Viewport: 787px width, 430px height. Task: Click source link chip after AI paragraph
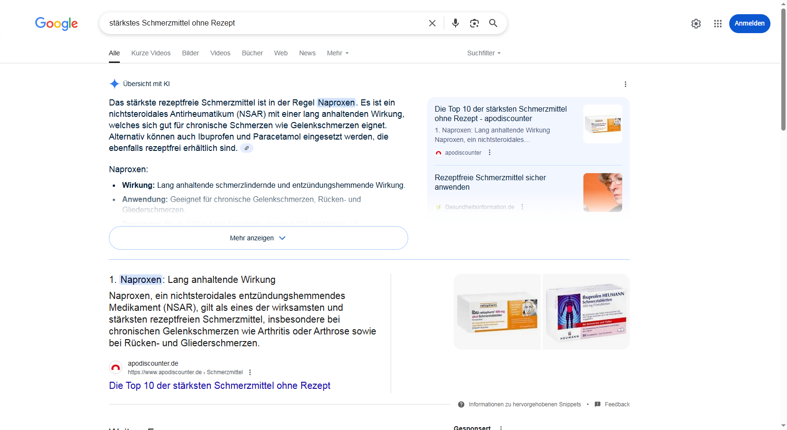(247, 148)
